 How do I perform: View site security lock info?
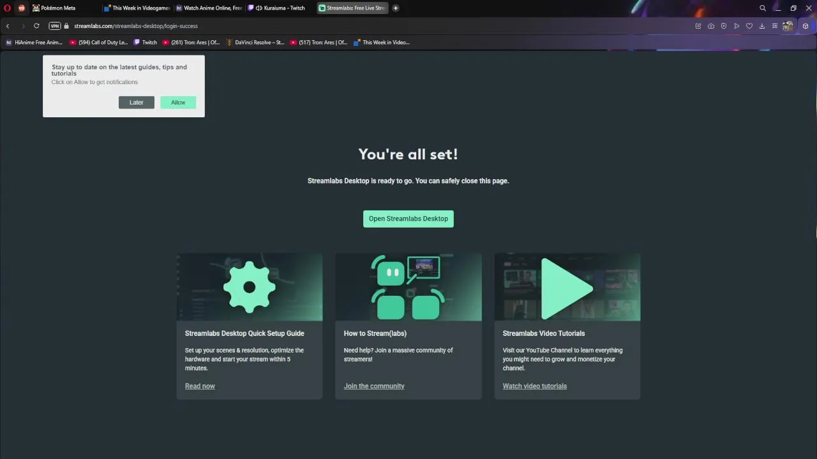(66, 26)
